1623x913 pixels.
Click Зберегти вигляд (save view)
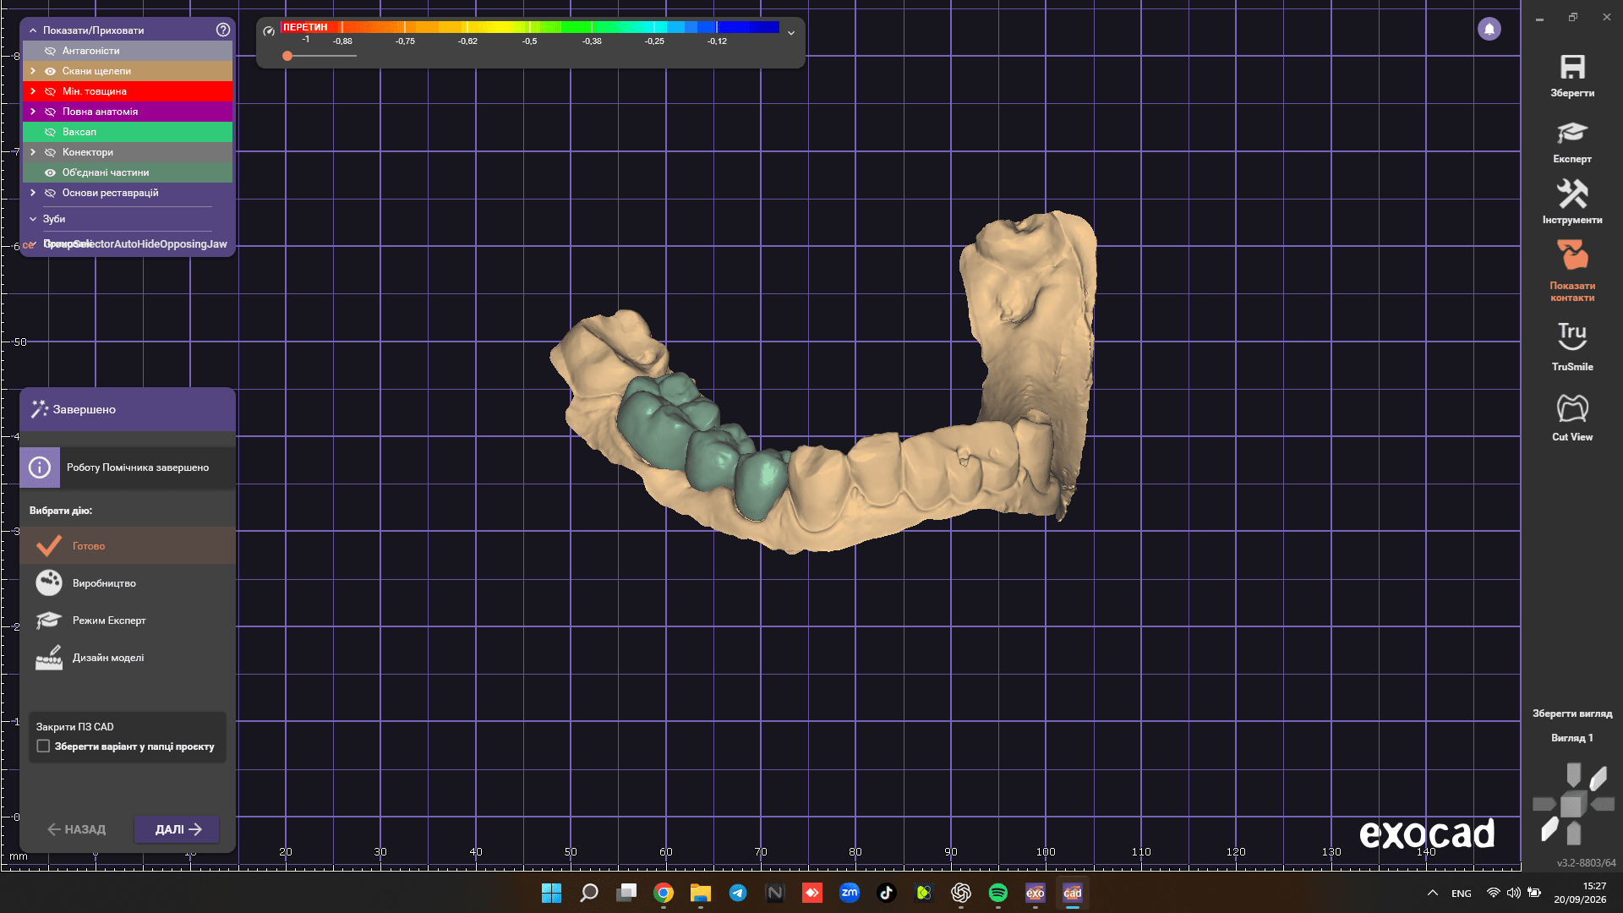1572,713
